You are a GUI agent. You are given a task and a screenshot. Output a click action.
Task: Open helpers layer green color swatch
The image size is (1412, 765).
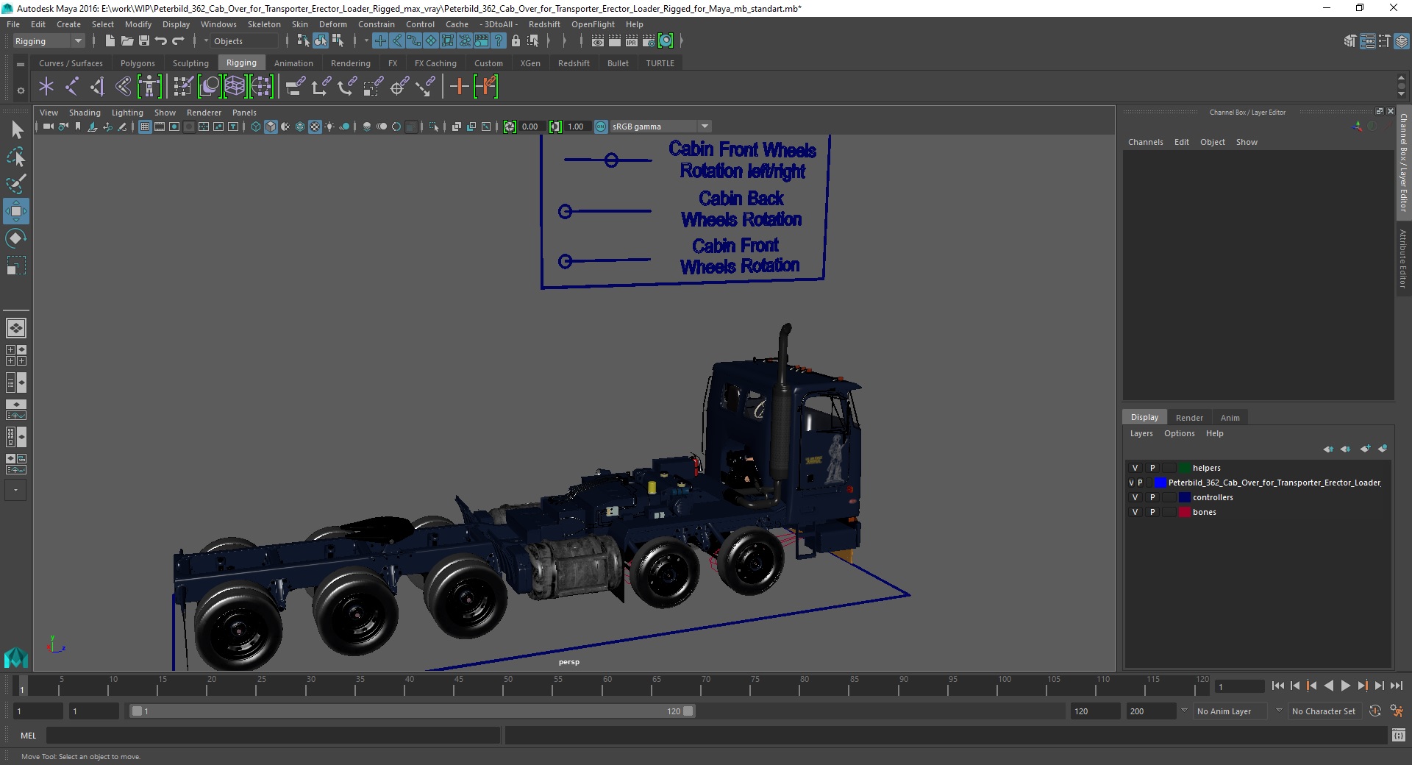[x=1184, y=468]
